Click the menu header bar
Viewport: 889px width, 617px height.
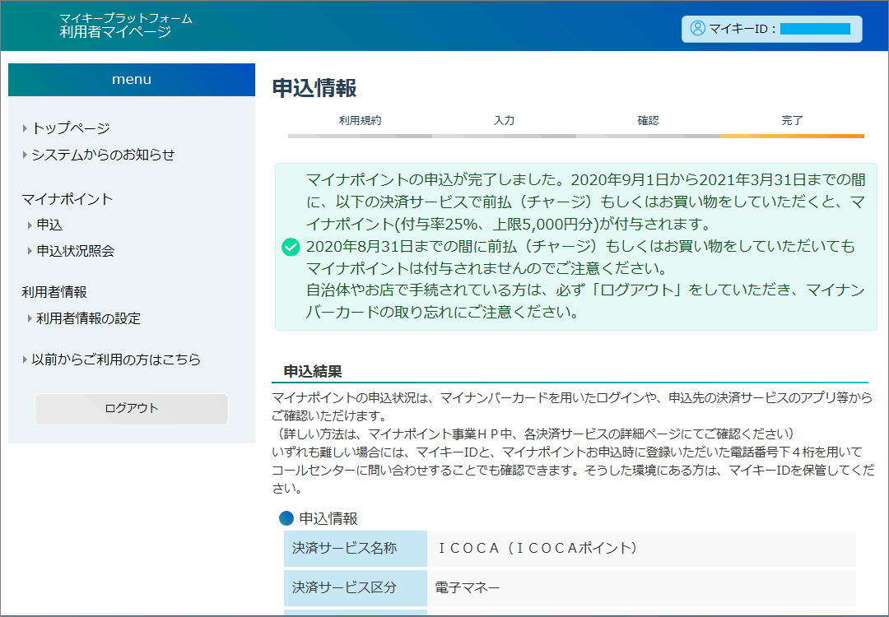click(x=132, y=80)
